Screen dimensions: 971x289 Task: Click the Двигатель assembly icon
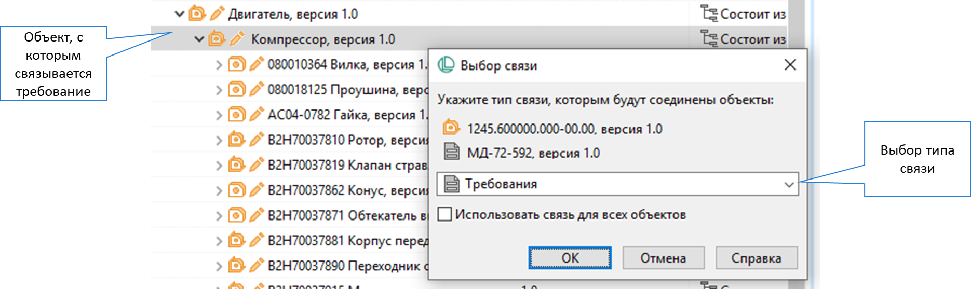[x=197, y=13]
